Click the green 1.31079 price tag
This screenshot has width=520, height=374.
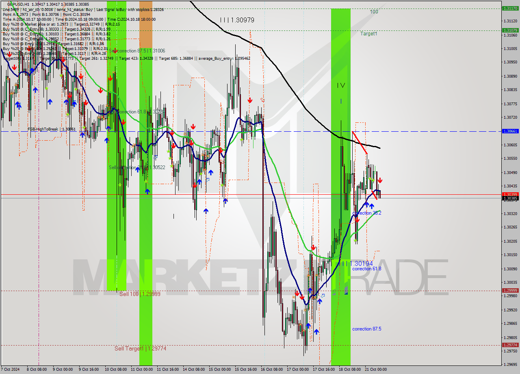(510, 30)
